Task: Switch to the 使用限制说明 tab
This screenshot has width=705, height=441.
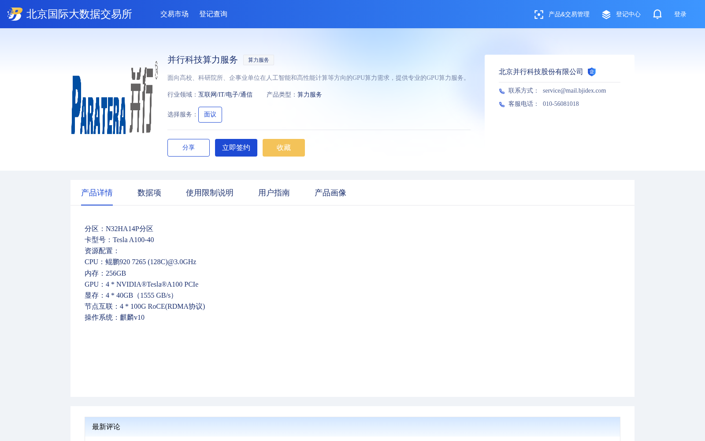Action: point(210,193)
